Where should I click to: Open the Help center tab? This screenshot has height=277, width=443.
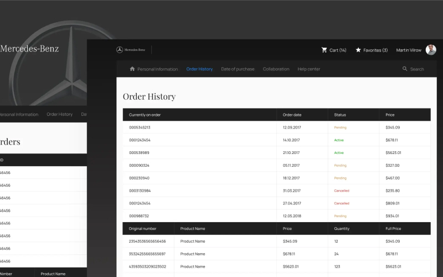point(309,69)
